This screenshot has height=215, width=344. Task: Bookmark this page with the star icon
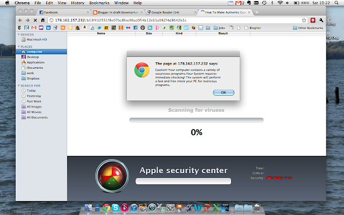(304, 20)
